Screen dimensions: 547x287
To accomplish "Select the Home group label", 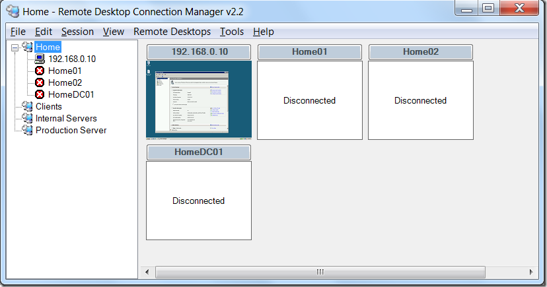I will coord(48,47).
